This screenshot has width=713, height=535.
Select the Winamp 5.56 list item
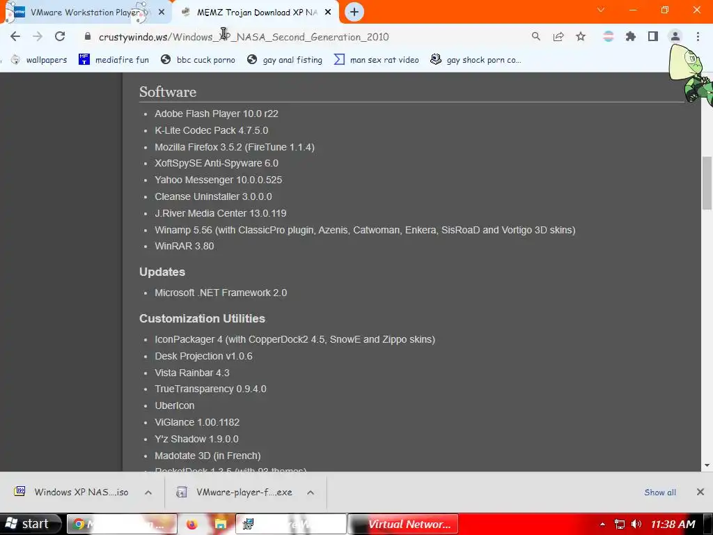click(365, 230)
